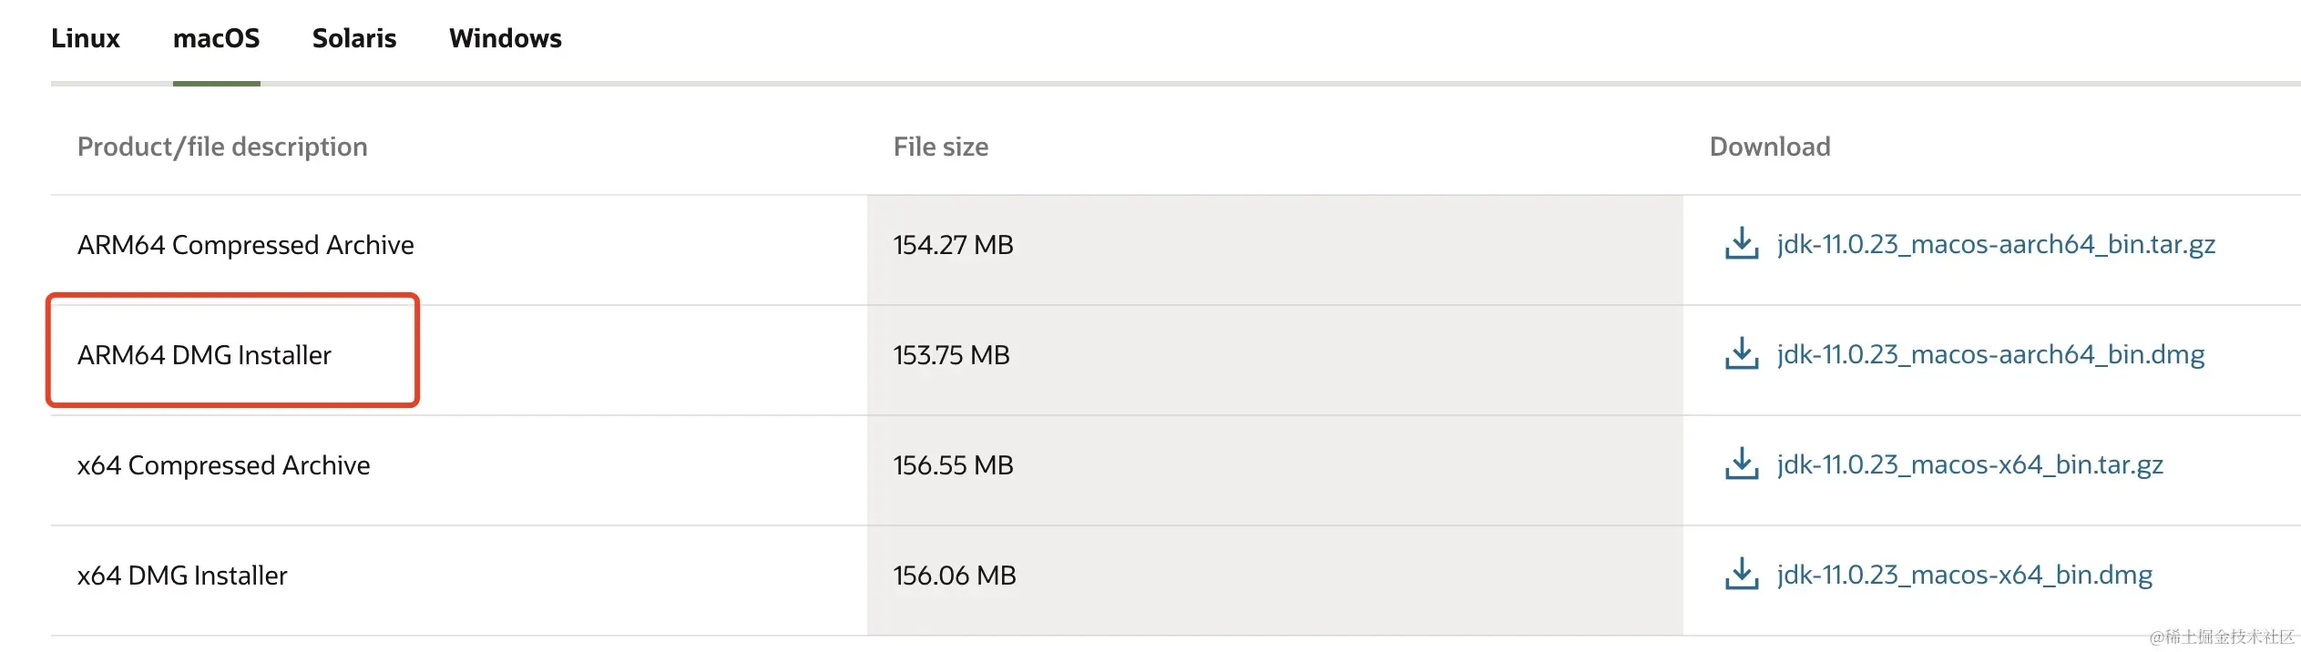Switch to the Linux tab

coord(86,38)
